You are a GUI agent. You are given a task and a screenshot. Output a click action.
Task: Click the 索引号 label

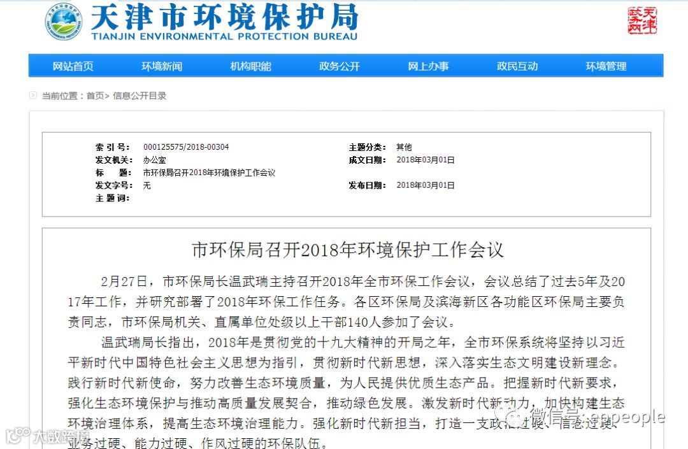coord(112,147)
